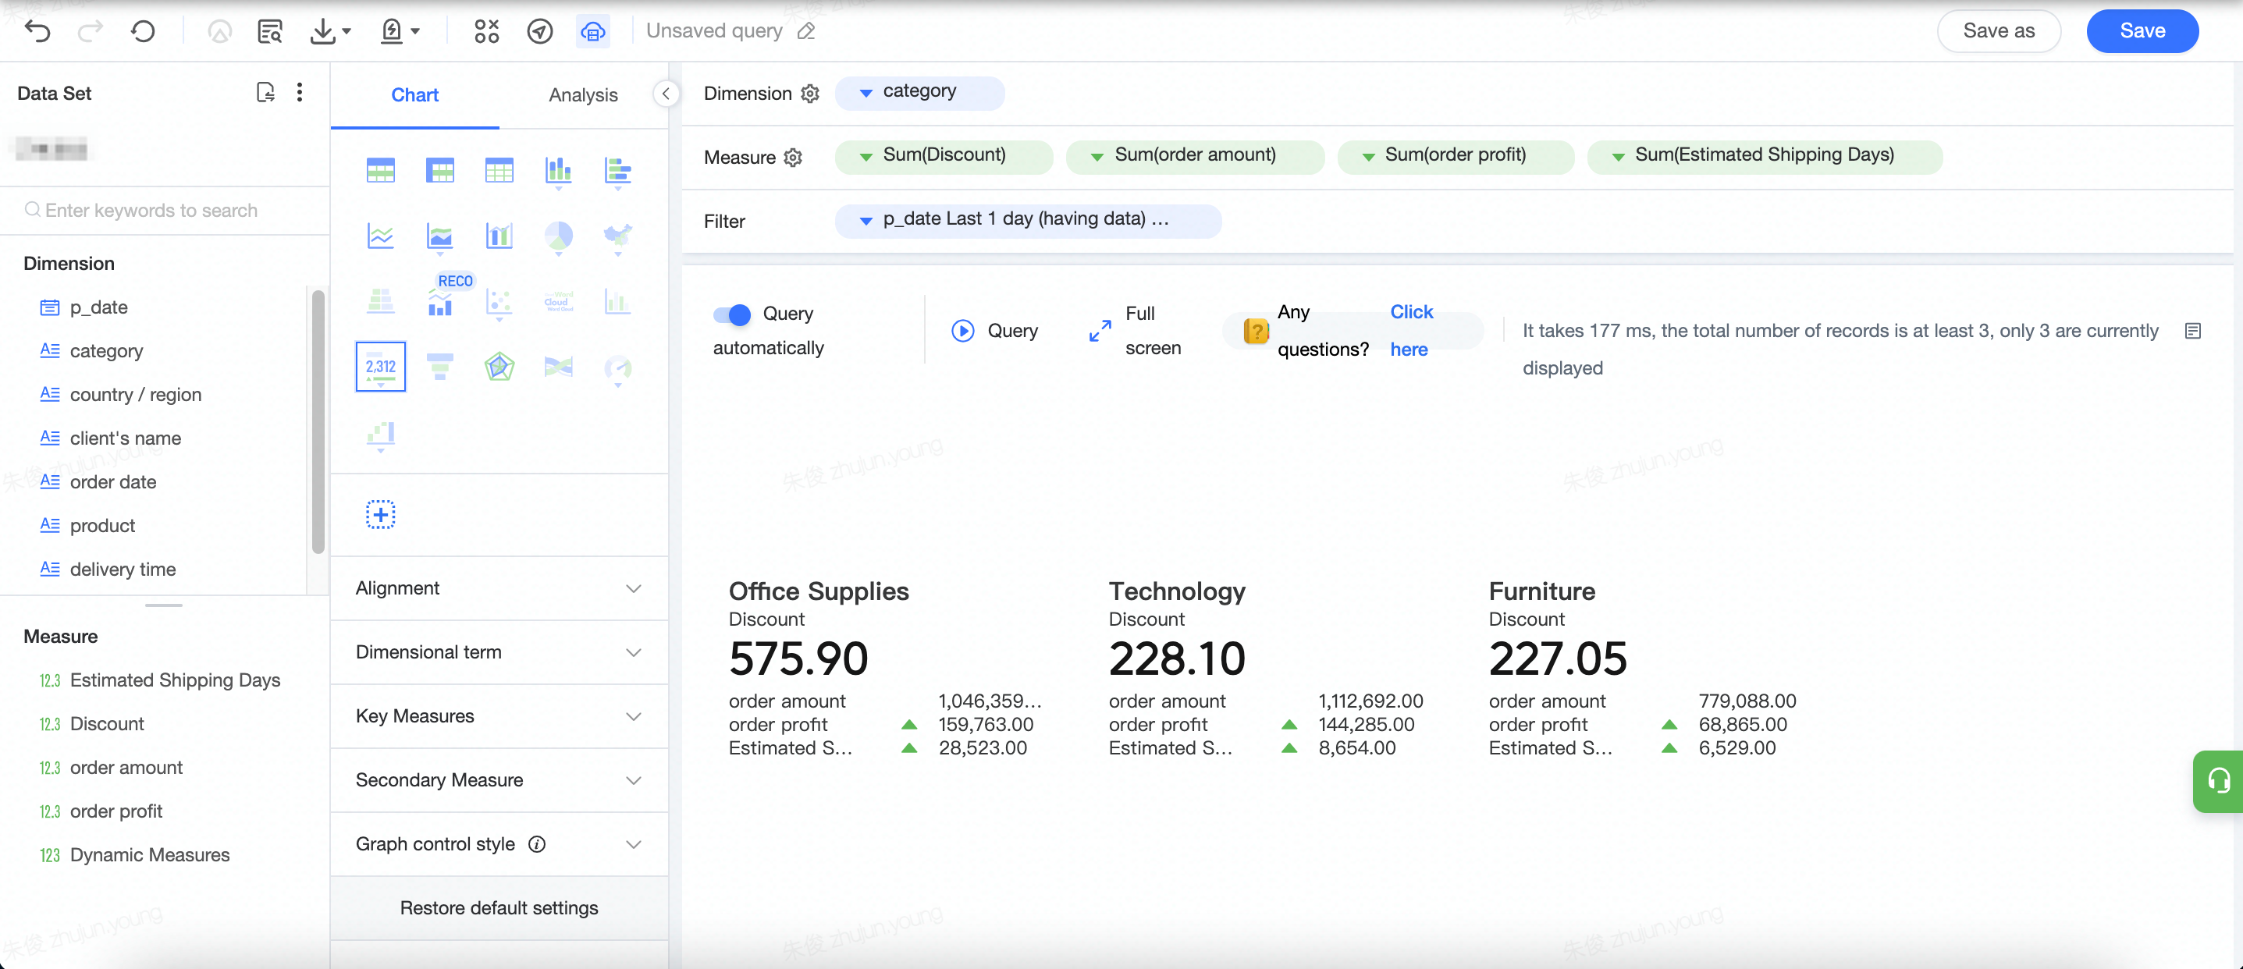Viewport: 2243px width, 969px height.
Task: Click the headset support button
Action: tap(2218, 781)
